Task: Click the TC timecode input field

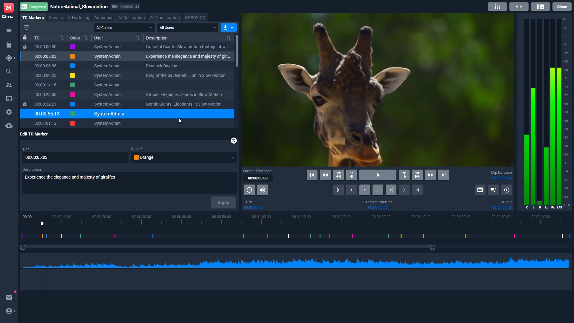Action: tap(75, 157)
